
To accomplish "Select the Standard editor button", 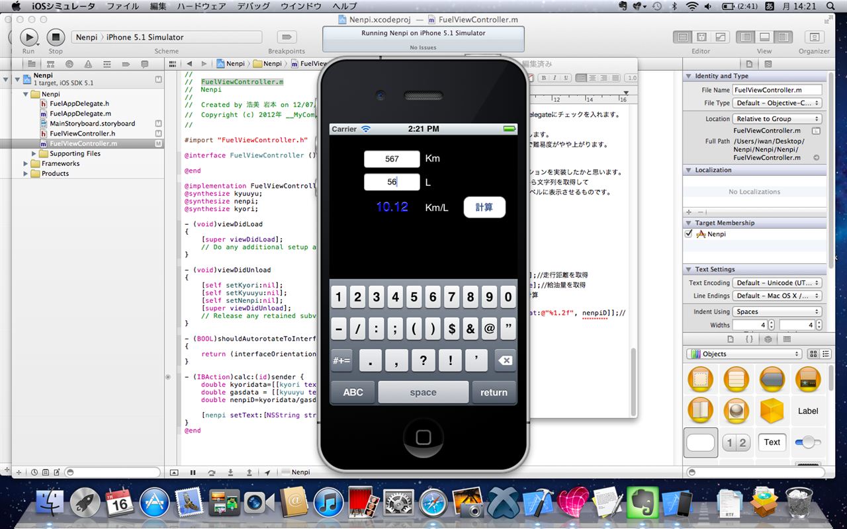I will coord(683,37).
